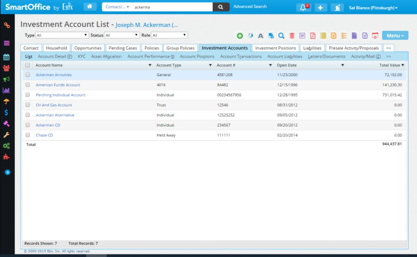The width and height of the screenshot is (417, 257).
Task: Open the Type filter dropdown
Action: pyautogui.click(x=62, y=35)
